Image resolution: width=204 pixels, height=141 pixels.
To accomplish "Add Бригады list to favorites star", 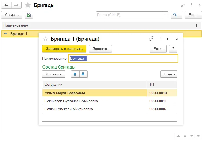I will click(28, 5).
